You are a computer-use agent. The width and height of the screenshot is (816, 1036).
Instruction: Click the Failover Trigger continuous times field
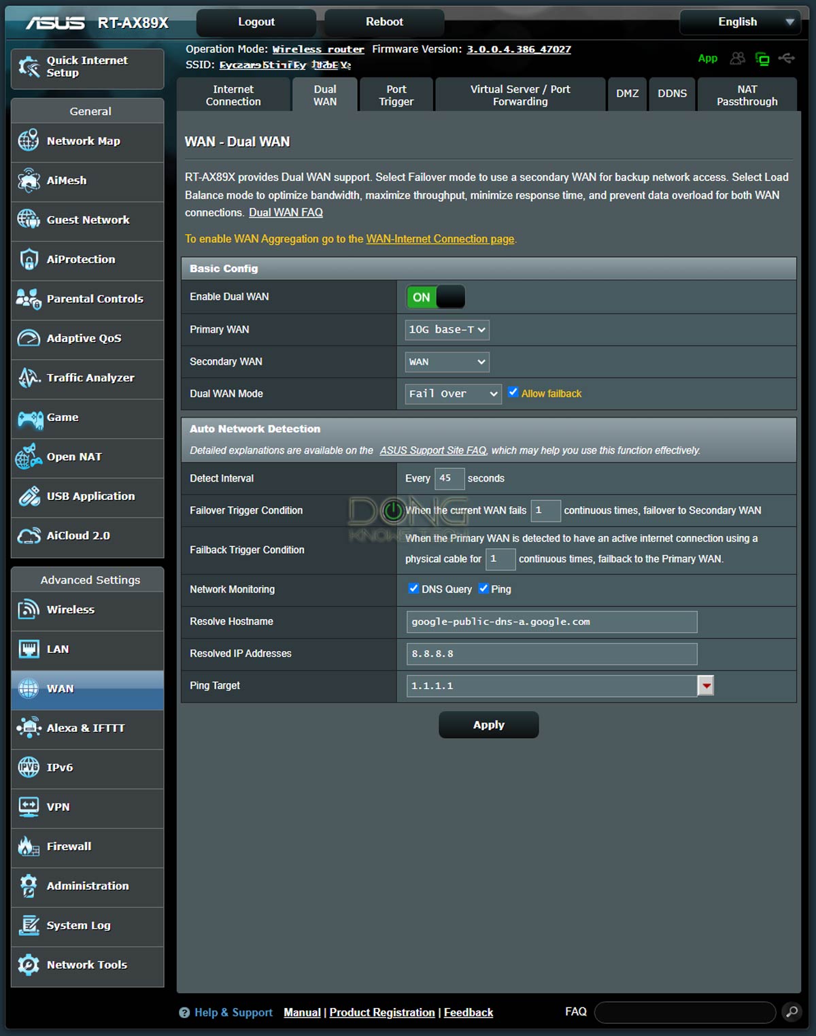[x=546, y=511]
